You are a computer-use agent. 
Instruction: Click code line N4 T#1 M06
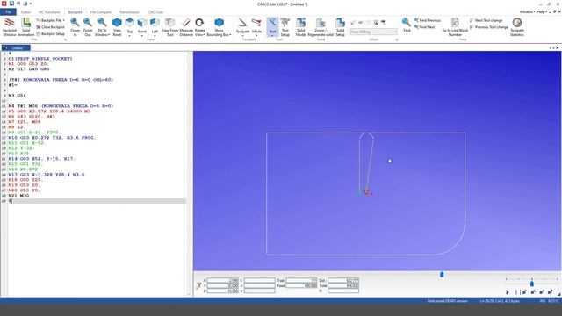[61, 106]
